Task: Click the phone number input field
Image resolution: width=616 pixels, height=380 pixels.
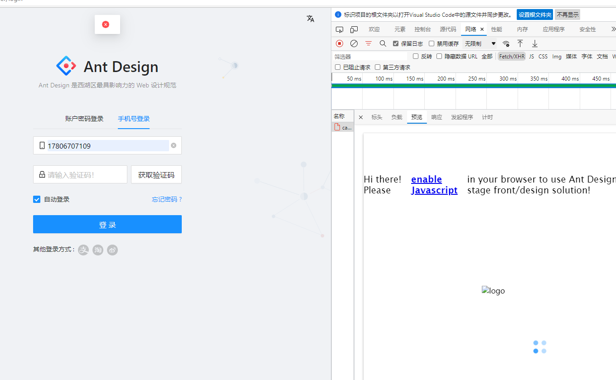Action: pos(107,145)
